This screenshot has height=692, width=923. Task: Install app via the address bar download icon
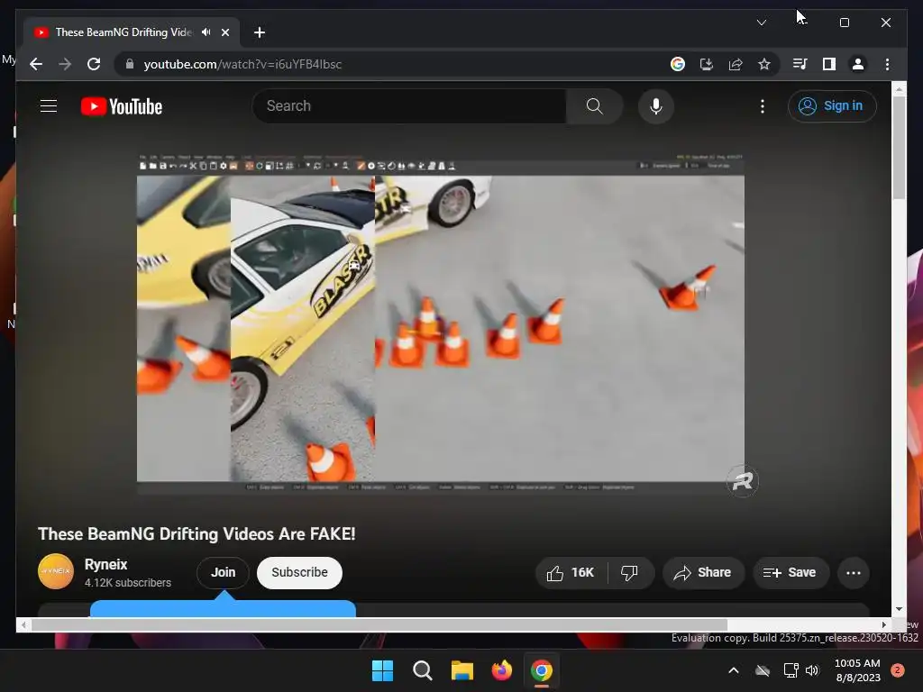(707, 64)
